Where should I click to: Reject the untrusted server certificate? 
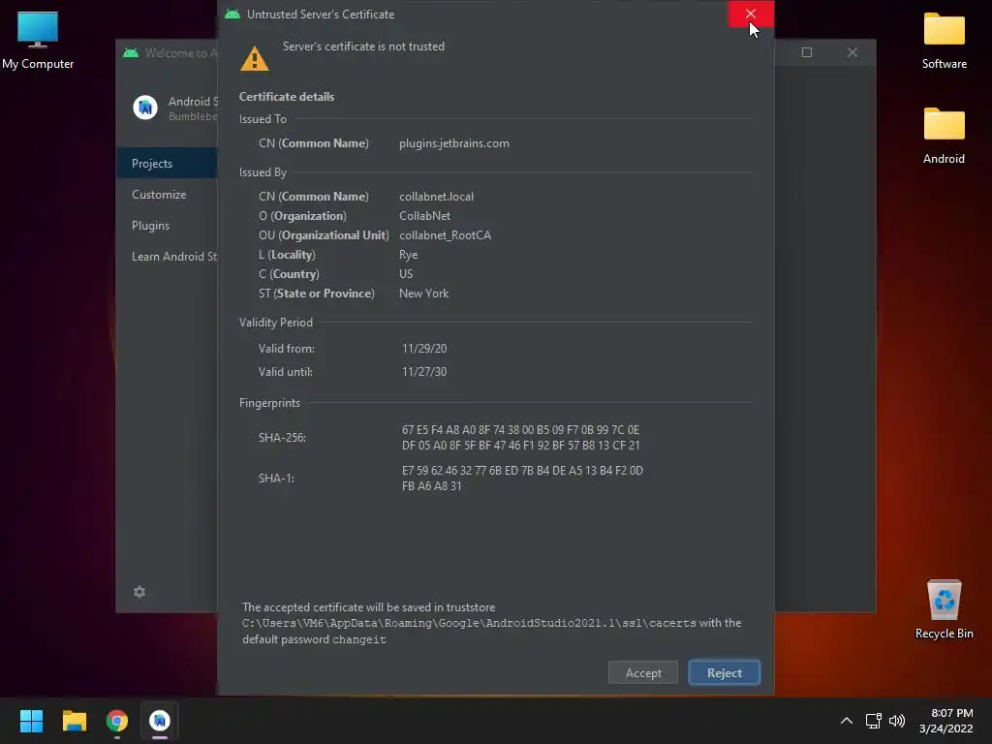[725, 672]
